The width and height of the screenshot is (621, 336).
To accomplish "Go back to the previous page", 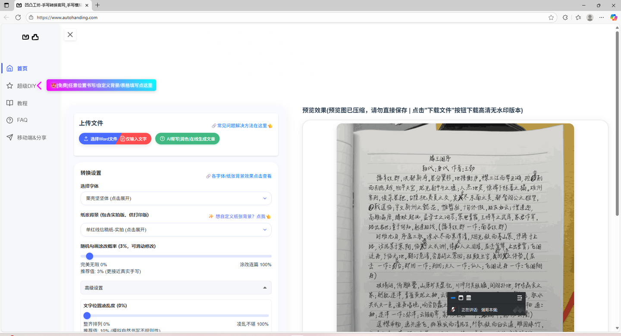I will coord(6,18).
